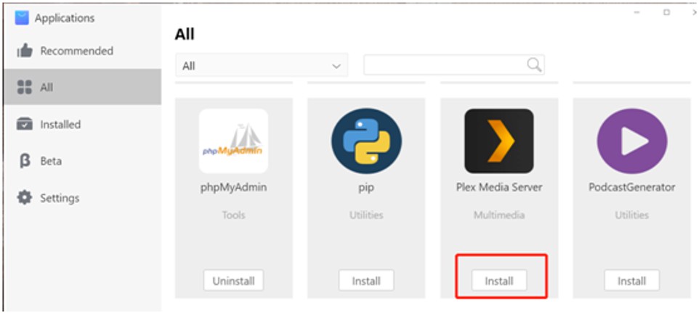Click the Beta symbol icon
This screenshot has width=699, height=314.
pyautogui.click(x=25, y=161)
